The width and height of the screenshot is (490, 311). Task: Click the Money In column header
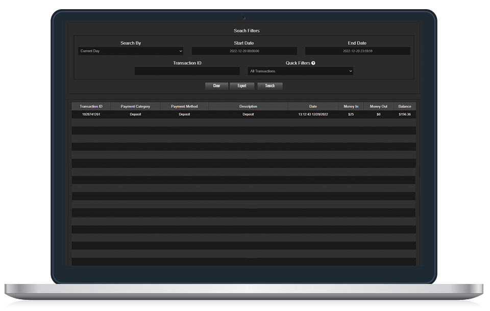click(351, 107)
